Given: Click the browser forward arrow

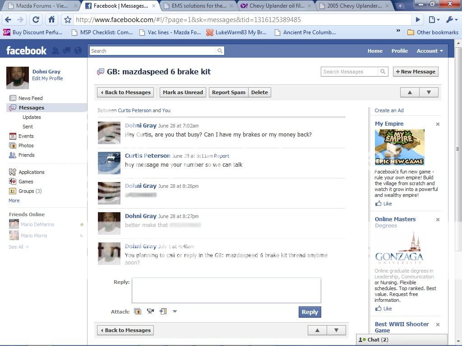Looking at the screenshot, I should (20, 20).
